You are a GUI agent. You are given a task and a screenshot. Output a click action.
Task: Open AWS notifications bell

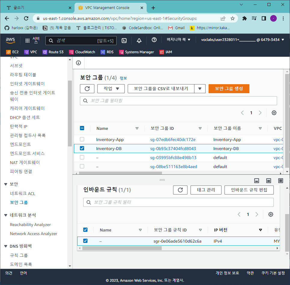139,40
